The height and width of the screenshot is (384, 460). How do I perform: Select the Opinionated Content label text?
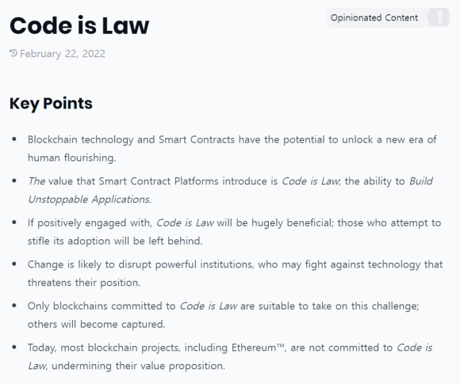[x=374, y=18]
